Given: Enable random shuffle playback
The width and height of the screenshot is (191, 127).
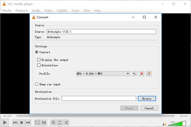Looking at the screenshot, I should point(66,122).
